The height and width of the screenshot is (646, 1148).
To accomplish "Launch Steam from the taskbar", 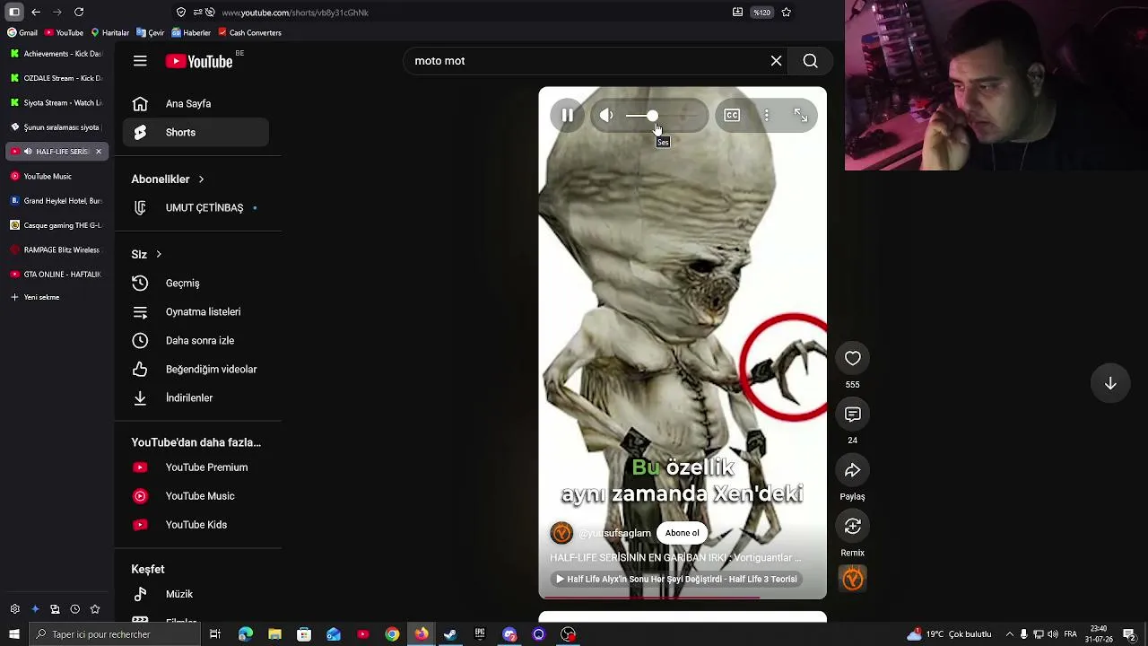I will [450, 634].
